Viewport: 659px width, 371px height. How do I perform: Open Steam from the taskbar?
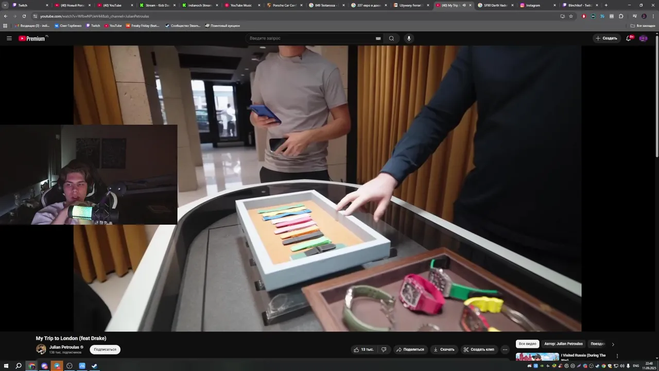(x=94, y=366)
